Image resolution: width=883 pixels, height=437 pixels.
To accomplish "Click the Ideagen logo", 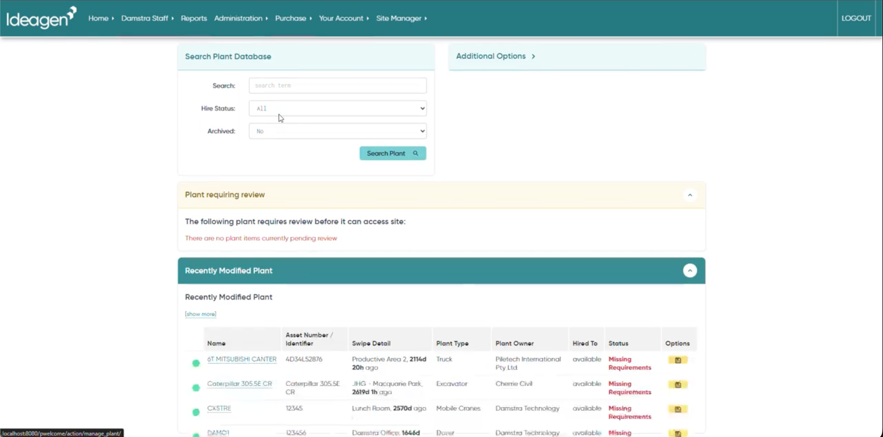I will [41, 18].
